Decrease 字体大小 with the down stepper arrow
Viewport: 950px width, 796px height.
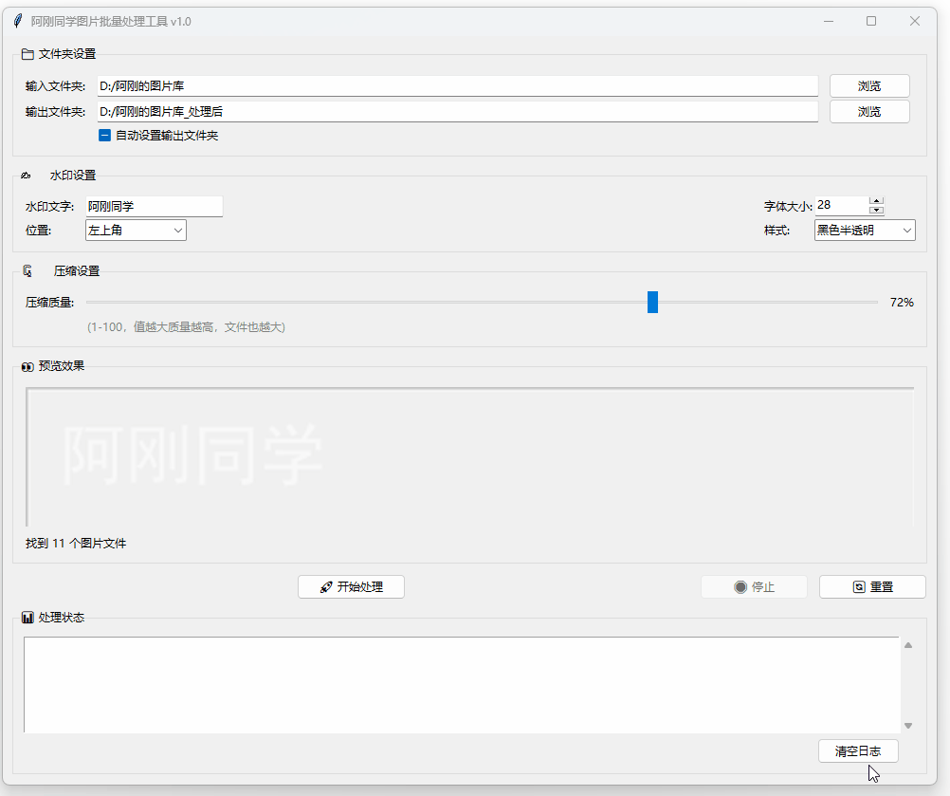point(875,210)
